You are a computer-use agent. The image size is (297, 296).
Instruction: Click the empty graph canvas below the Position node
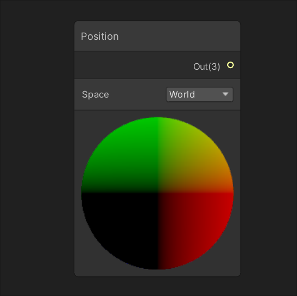tap(157, 286)
